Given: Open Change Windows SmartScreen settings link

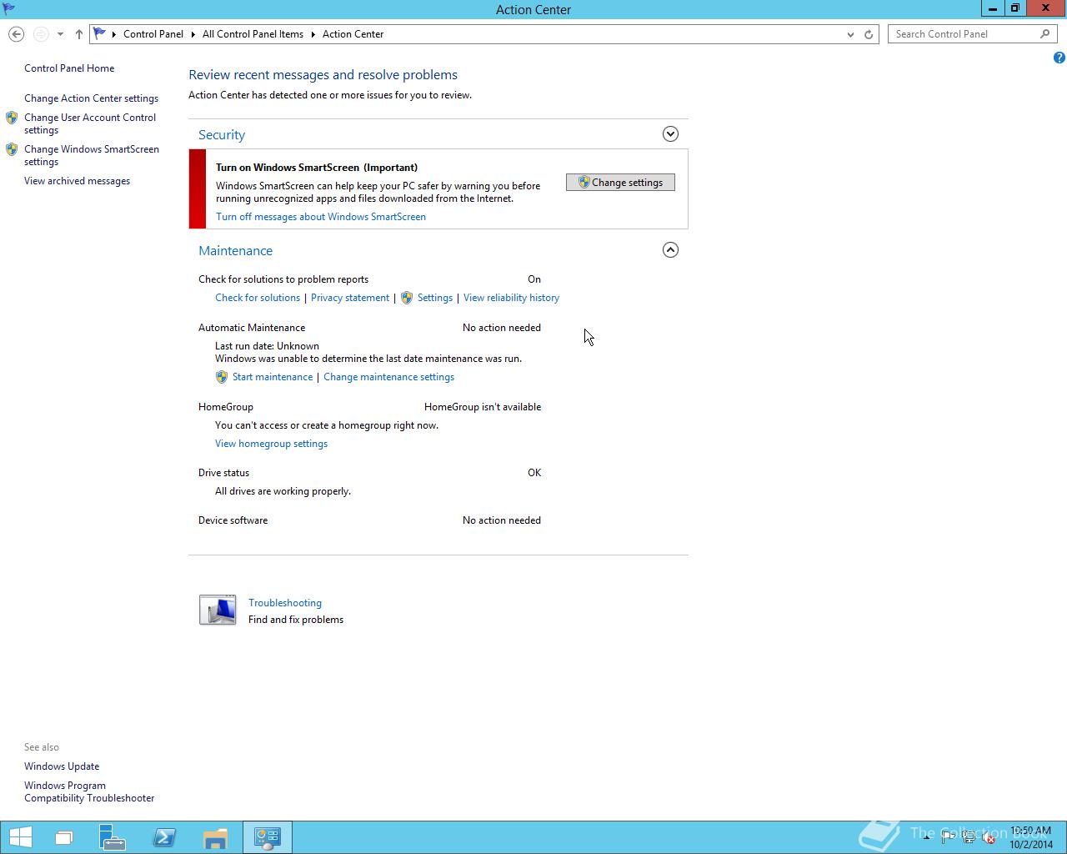Looking at the screenshot, I should click(92, 155).
